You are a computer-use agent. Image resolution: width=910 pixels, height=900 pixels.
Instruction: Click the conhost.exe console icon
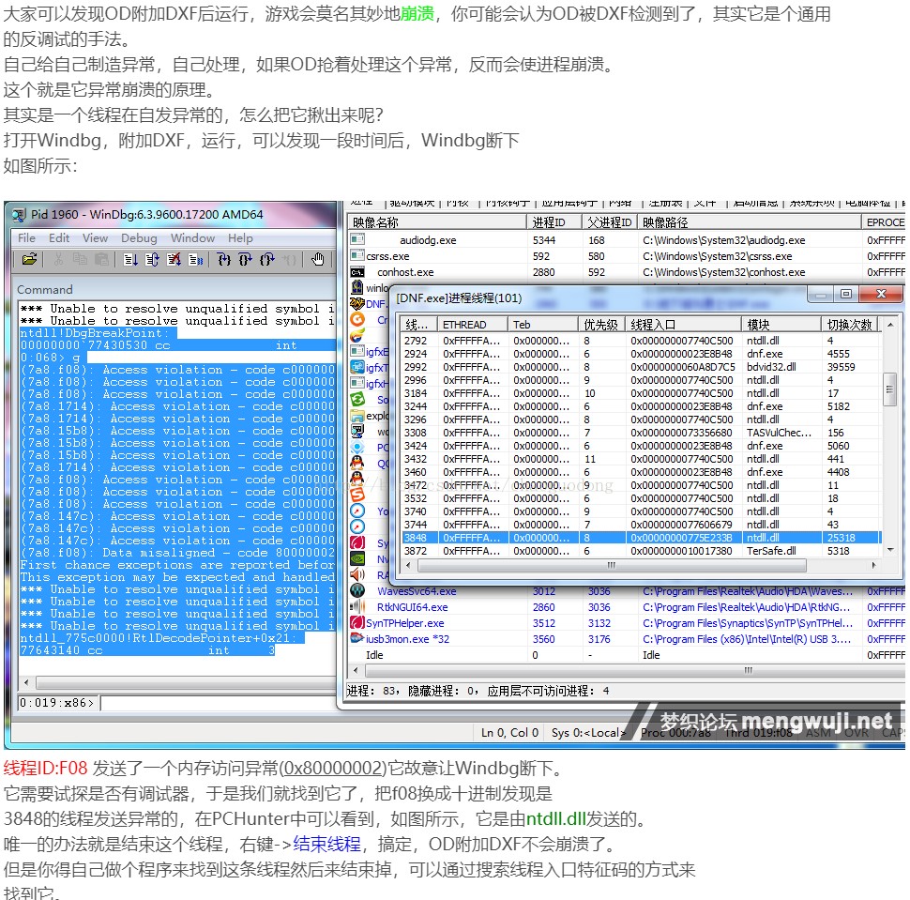tap(357, 272)
